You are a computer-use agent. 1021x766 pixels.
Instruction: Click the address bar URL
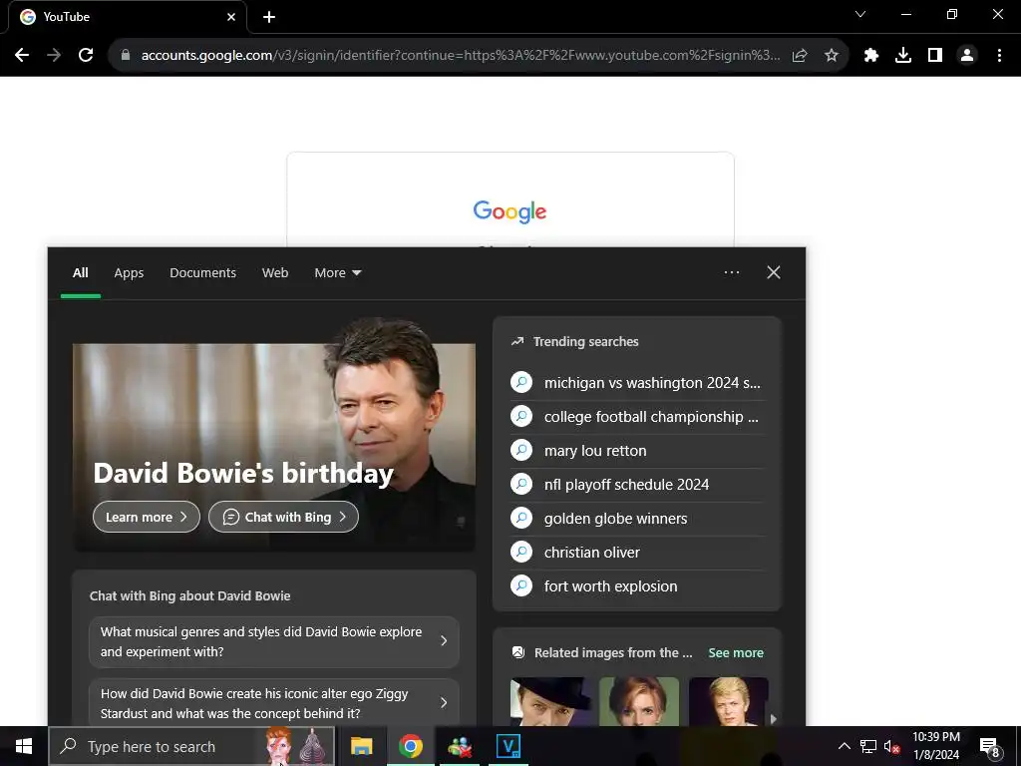461,56
